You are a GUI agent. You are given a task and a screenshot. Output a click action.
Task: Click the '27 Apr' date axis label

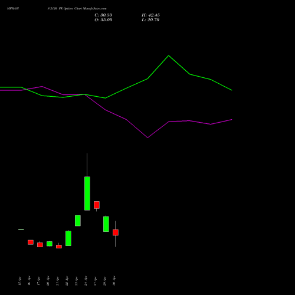[95, 281]
